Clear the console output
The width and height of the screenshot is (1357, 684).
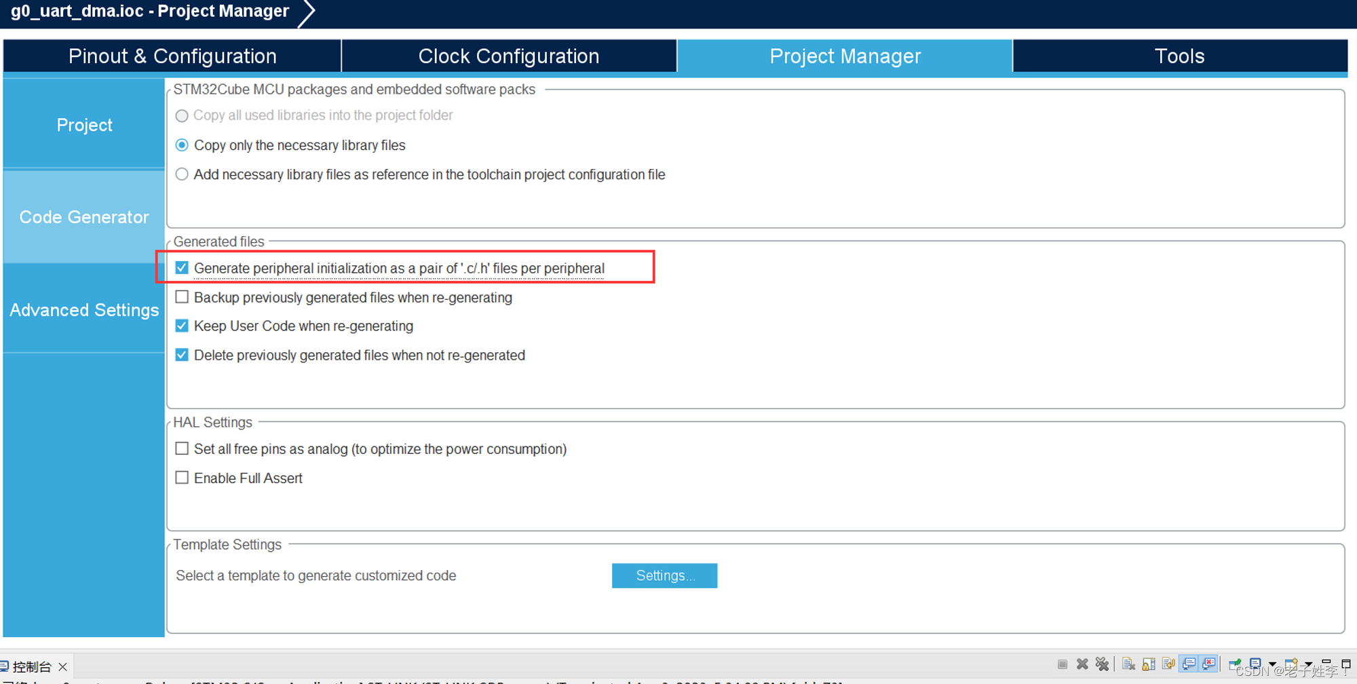tap(1128, 664)
